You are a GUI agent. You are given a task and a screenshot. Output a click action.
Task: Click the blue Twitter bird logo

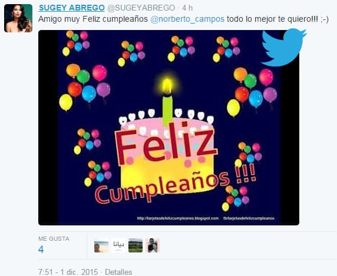click(284, 47)
